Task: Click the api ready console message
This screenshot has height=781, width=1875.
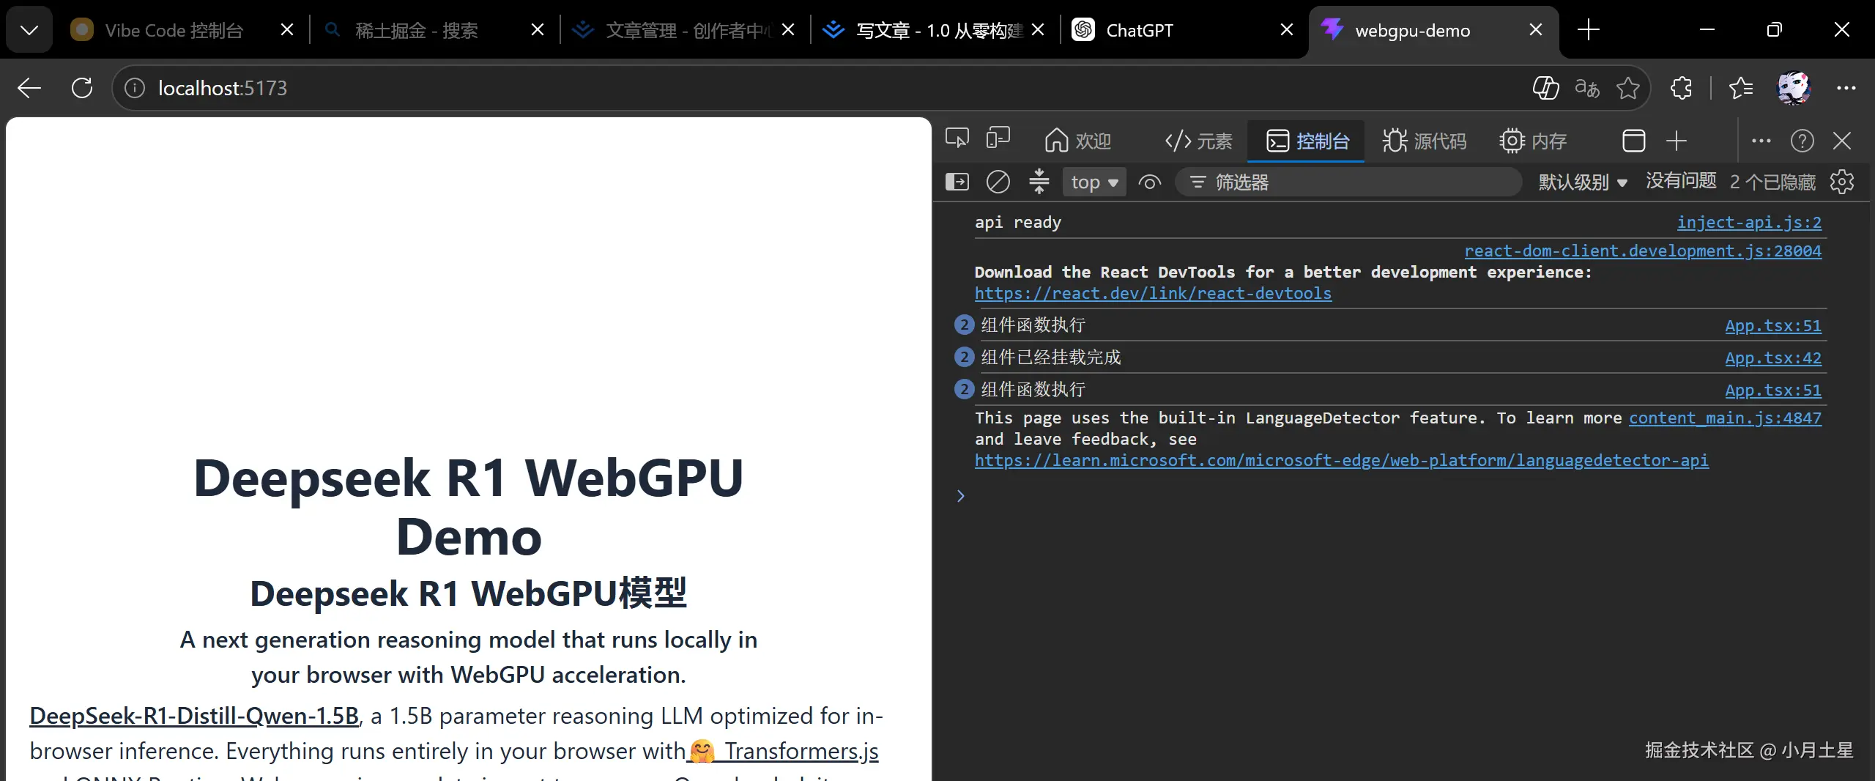Action: 1017,222
